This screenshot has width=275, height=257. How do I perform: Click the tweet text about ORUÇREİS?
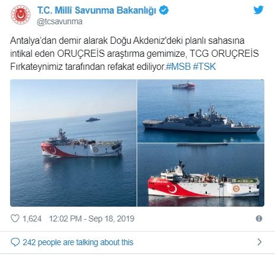point(134,54)
